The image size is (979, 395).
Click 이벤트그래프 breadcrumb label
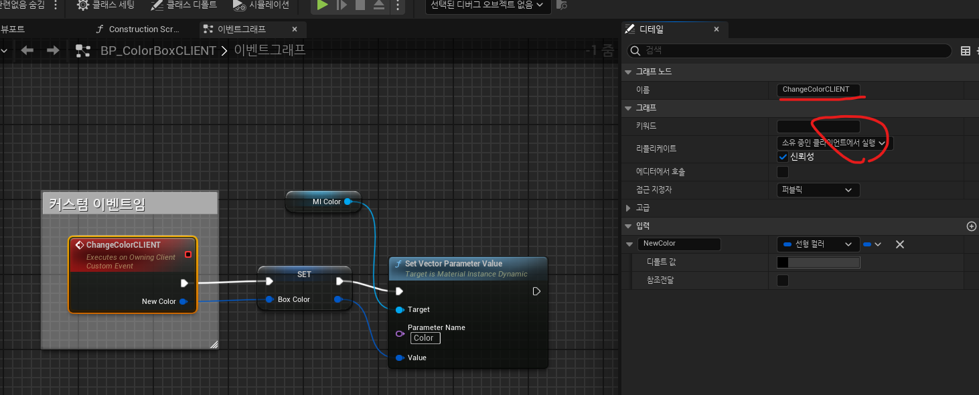coord(269,51)
